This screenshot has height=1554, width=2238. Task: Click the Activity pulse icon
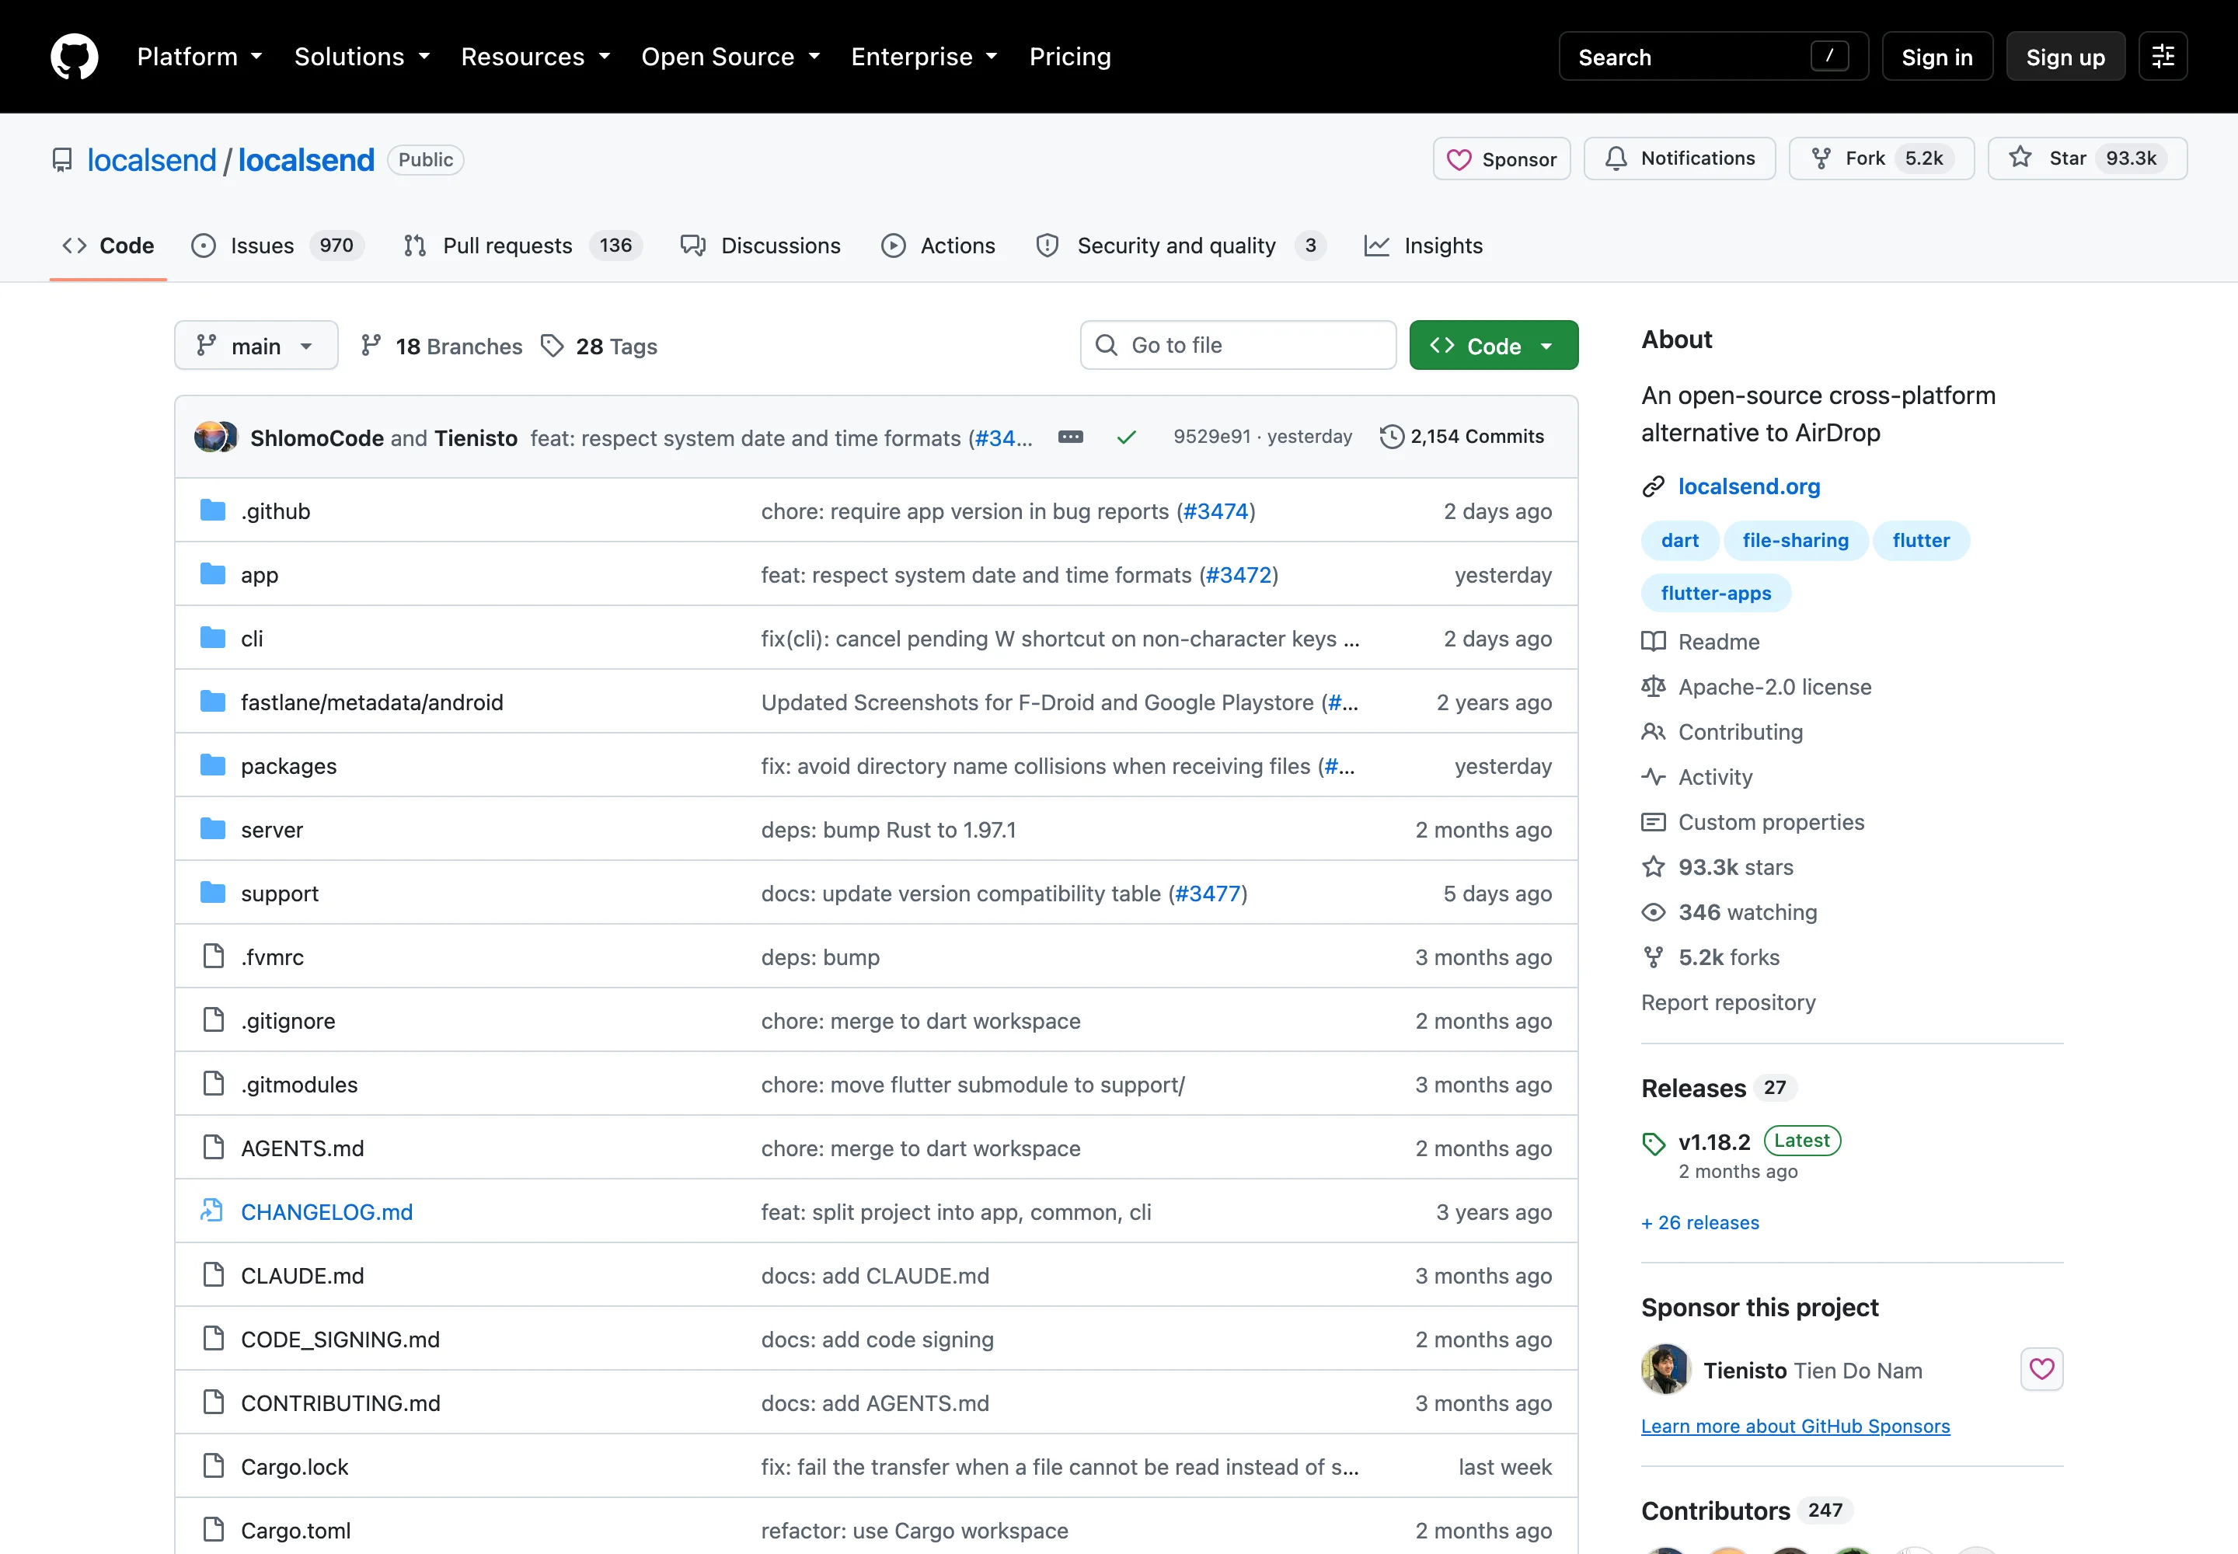coord(1654,777)
